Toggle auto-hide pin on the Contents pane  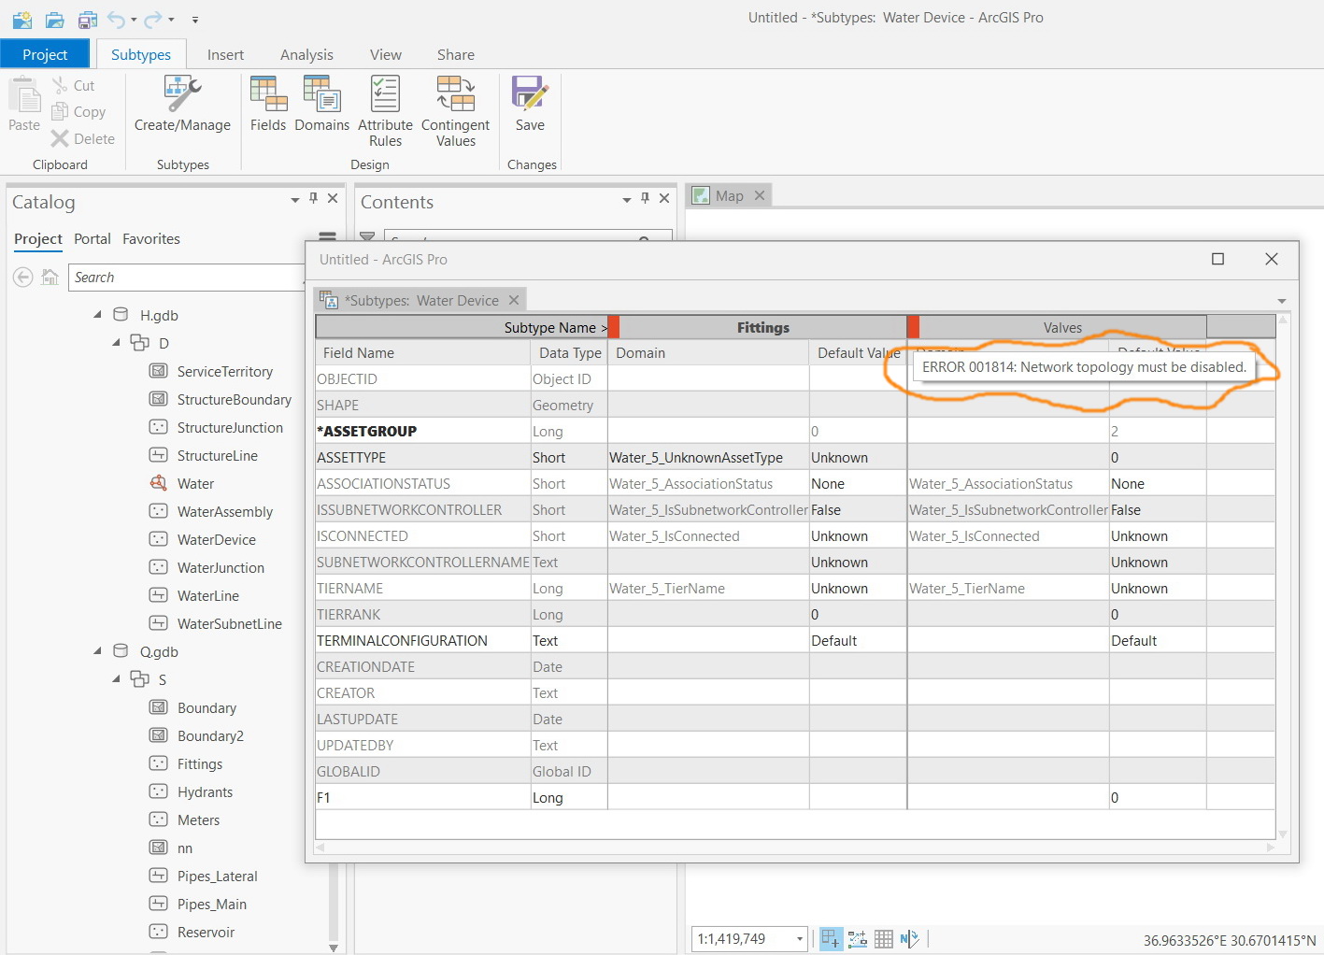(x=646, y=198)
